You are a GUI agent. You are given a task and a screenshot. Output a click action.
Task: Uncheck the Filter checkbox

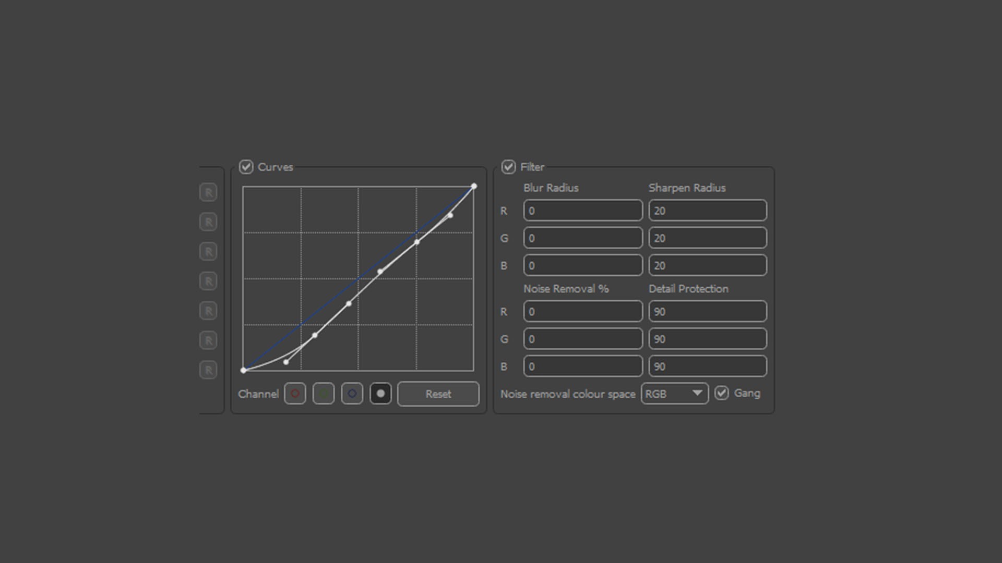point(508,167)
